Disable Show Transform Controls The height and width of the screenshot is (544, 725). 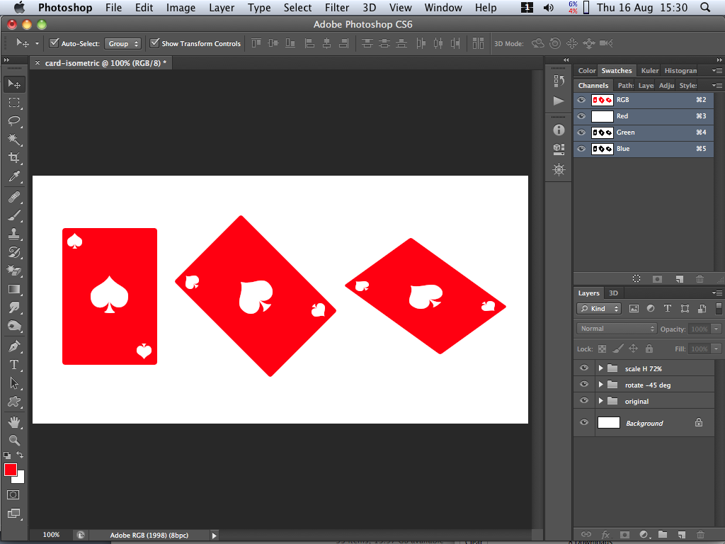[x=155, y=43]
